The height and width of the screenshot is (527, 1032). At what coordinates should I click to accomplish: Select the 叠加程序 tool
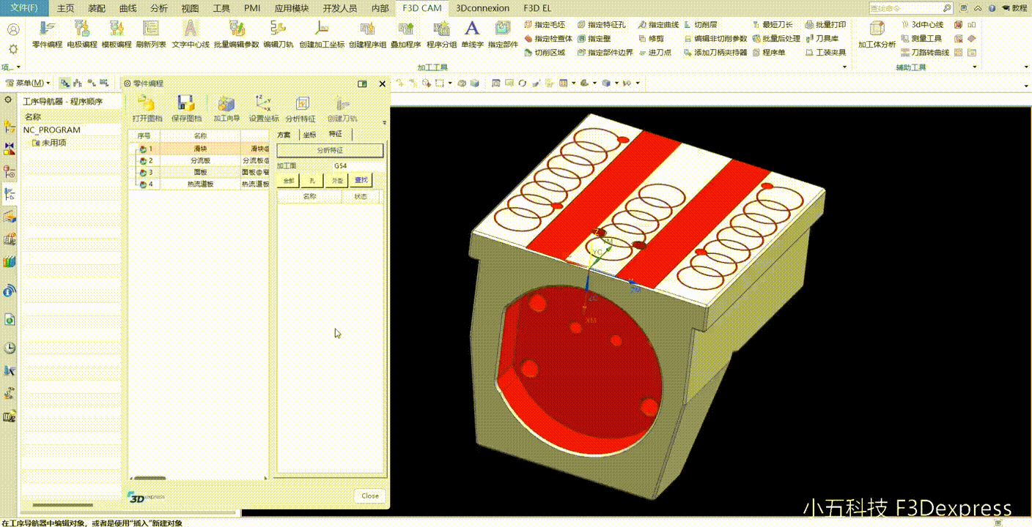coord(405,34)
